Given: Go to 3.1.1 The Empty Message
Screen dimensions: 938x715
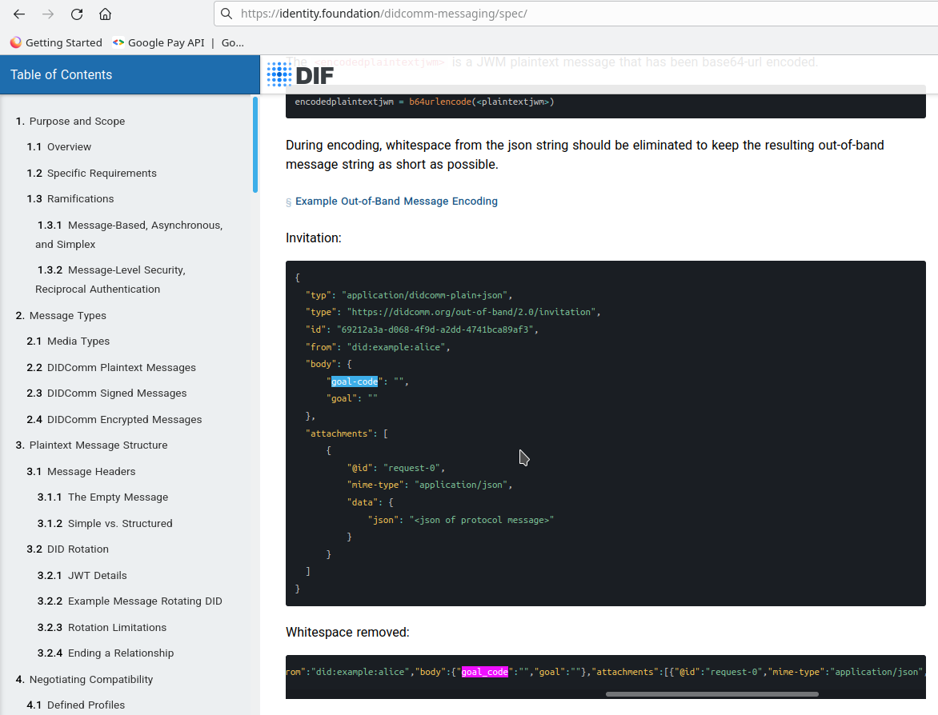Looking at the screenshot, I should (x=102, y=497).
